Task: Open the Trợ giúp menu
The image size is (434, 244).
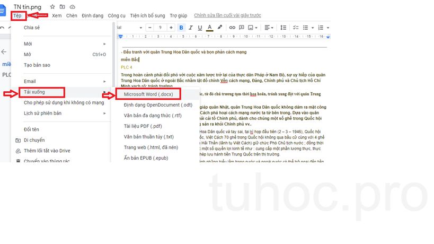Action: (179, 15)
